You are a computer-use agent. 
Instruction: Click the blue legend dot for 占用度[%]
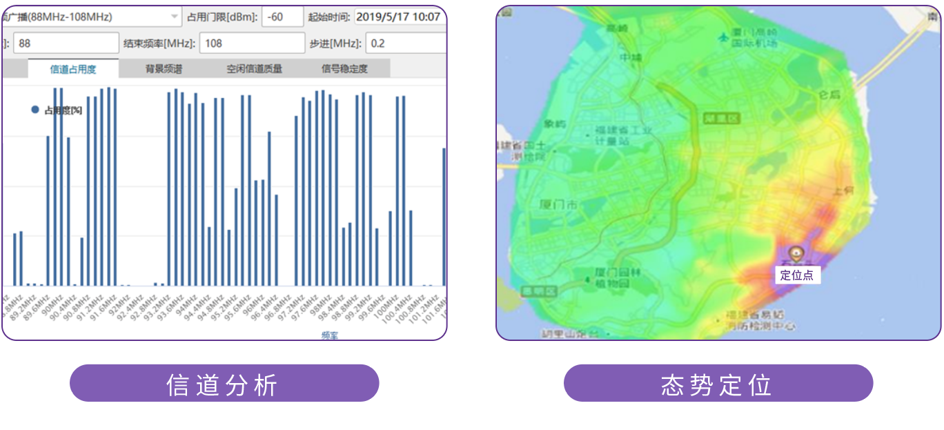pos(36,109)
